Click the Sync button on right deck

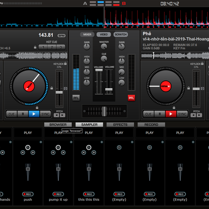(x=182, y=114)
